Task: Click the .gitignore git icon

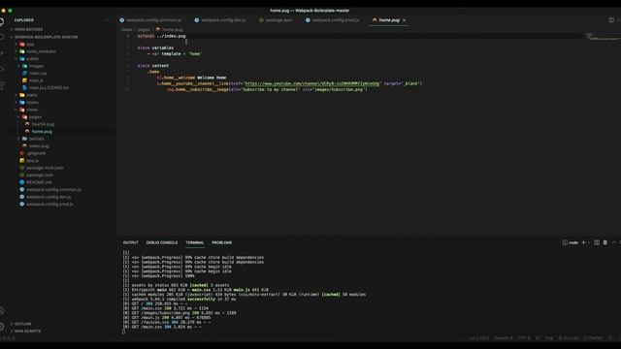Action: pos(22,153)
